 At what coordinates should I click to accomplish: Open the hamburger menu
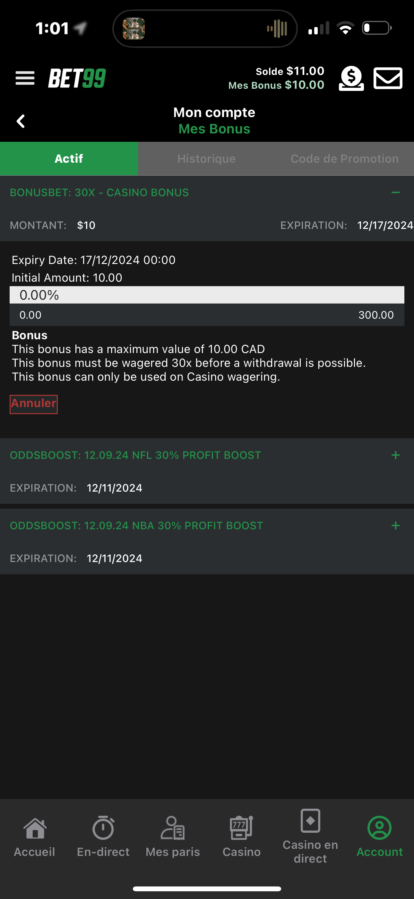pyautogui.click(x=25, y=78)
